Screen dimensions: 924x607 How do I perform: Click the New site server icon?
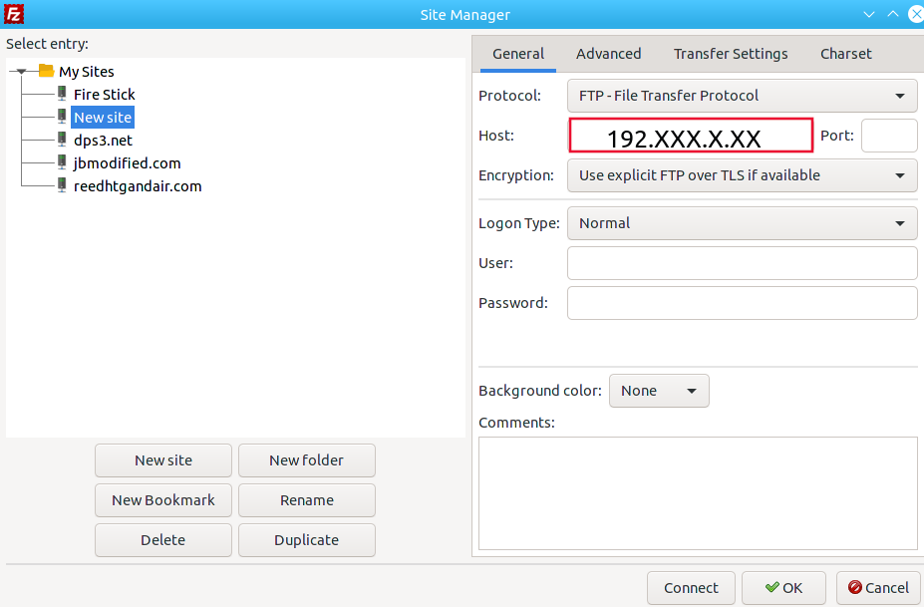[62, 116]
